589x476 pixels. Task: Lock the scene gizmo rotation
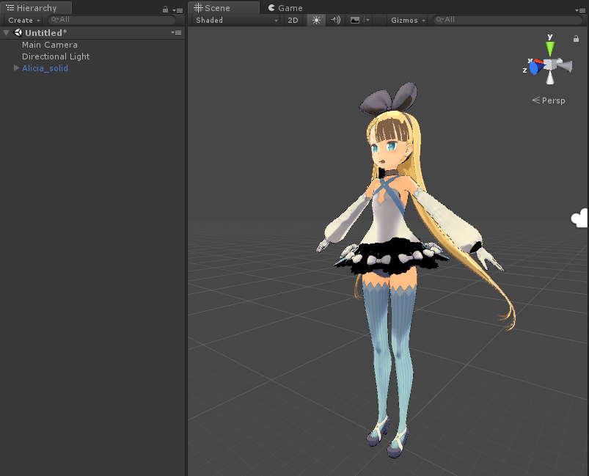(576, 38)
